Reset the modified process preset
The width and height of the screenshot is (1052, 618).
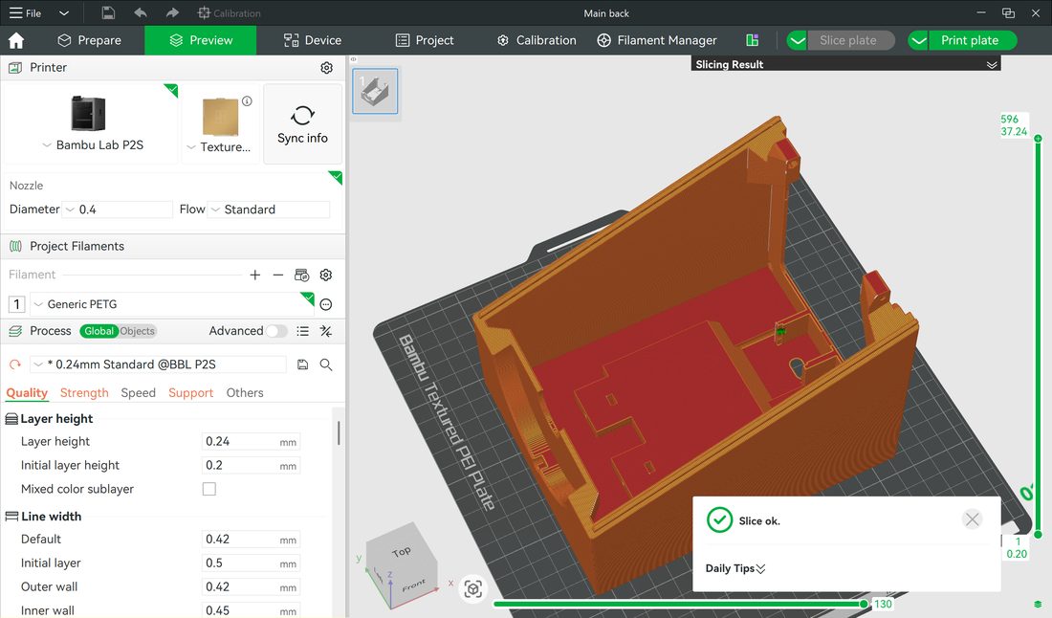[x=14, y=364]
